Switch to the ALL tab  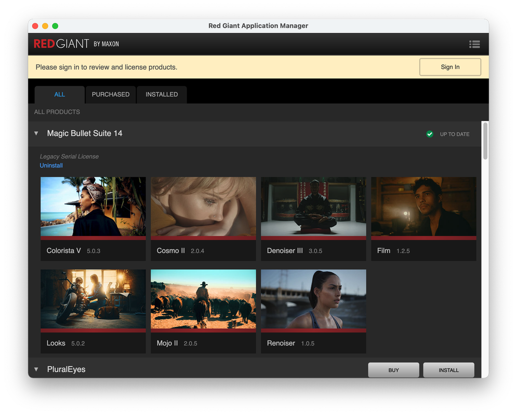(60, 94)
